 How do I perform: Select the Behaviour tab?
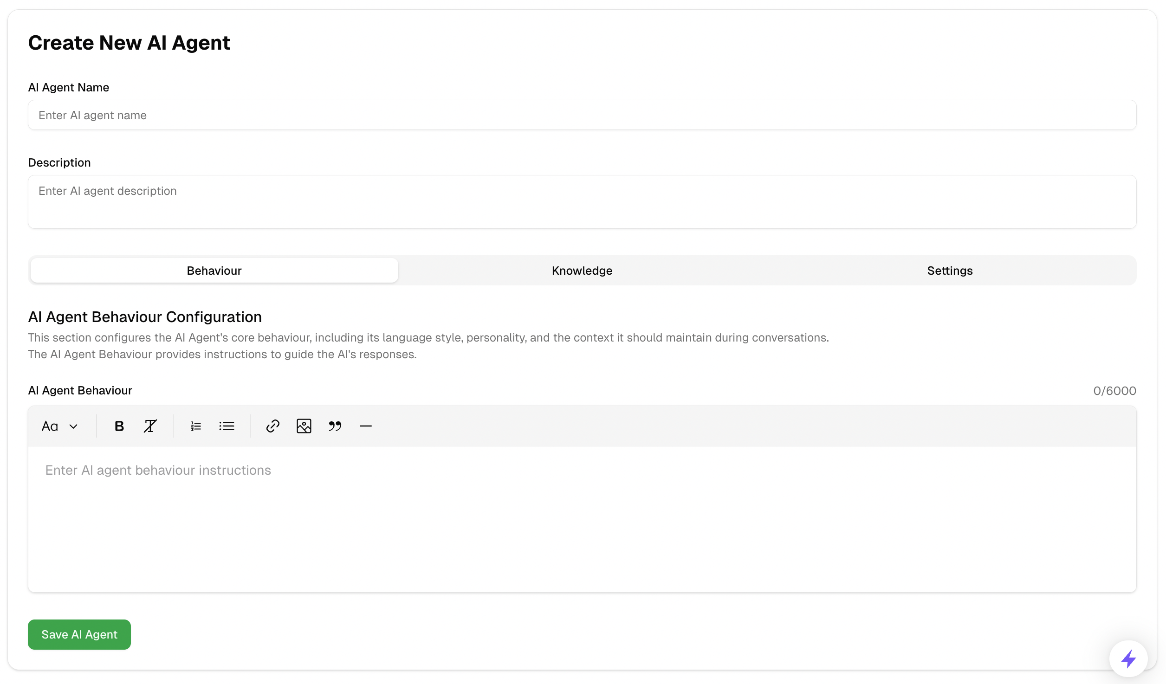click(x=214, y=271)
